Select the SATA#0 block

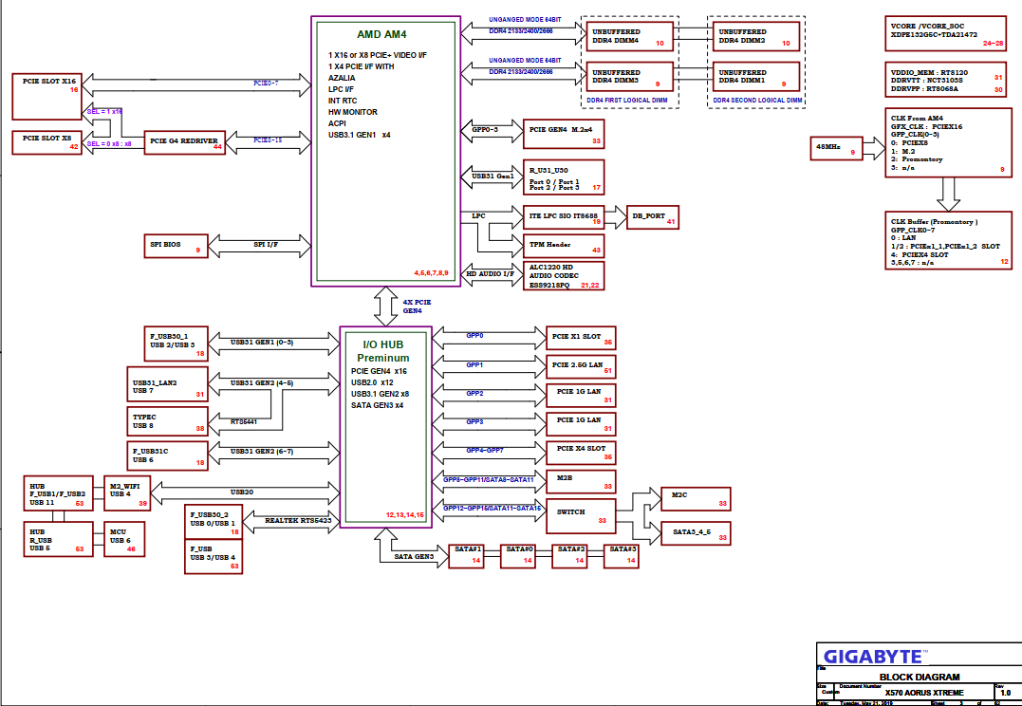click(518, 556)
